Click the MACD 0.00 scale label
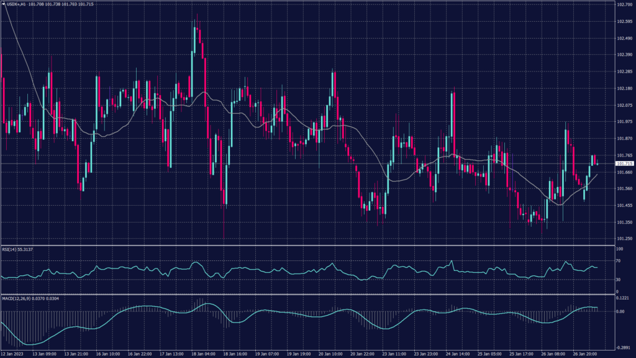 point(620,311)
